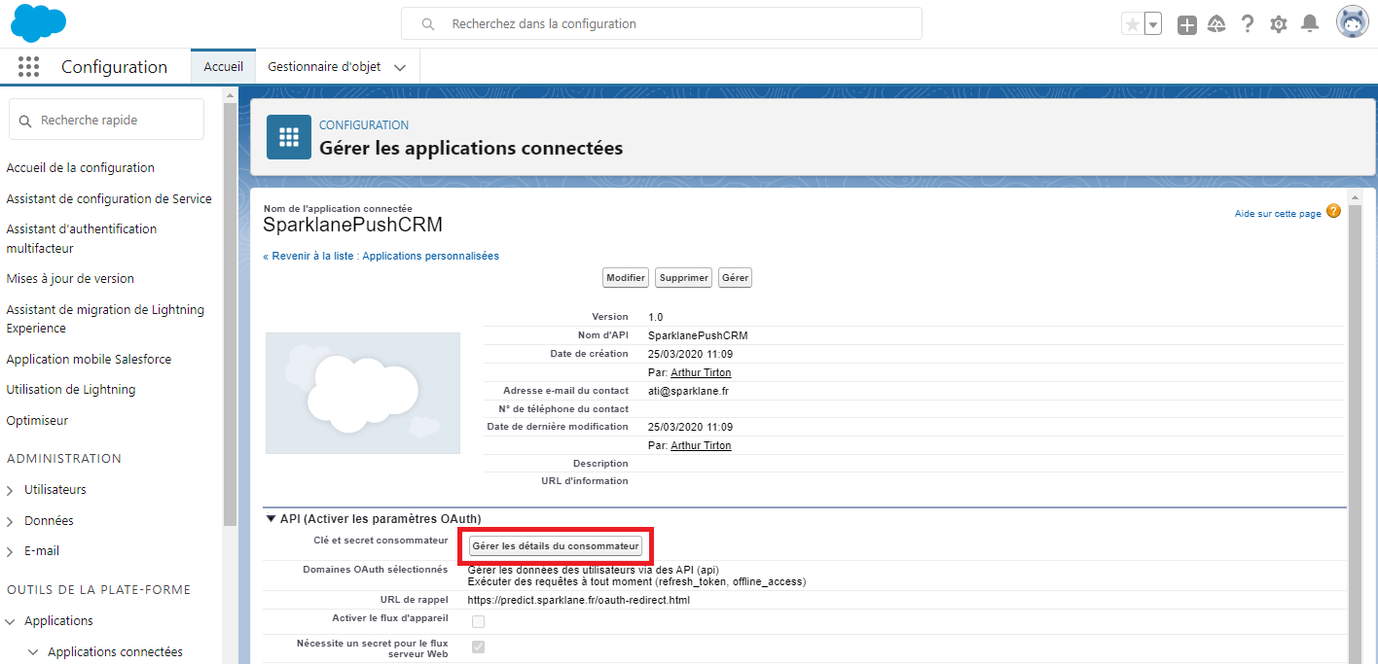Open Mises à jour de version
Image resolution: width=1378 pixels, height=664 pixels.
pos(70,278)
